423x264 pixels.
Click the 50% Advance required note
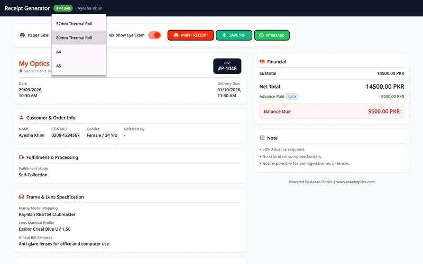point(283,149)
